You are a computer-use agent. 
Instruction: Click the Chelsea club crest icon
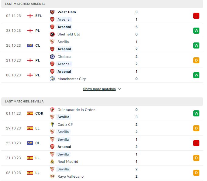point(52,57)
